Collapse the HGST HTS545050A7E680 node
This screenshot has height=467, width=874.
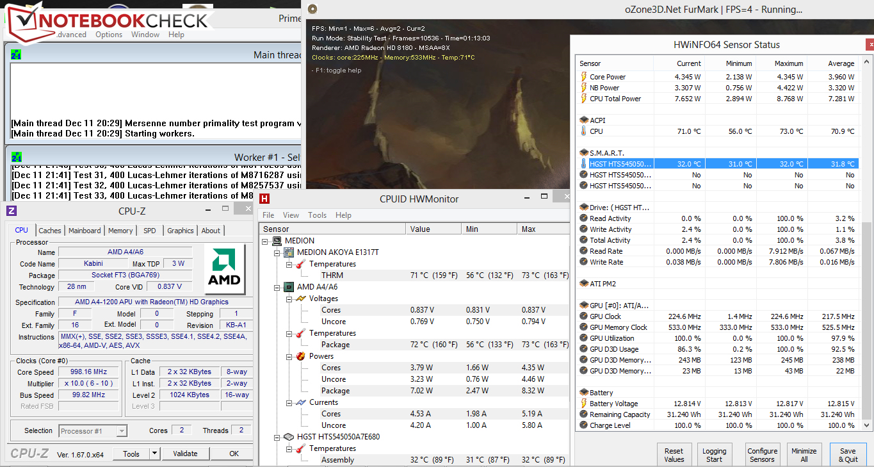(x=277, y=437)
